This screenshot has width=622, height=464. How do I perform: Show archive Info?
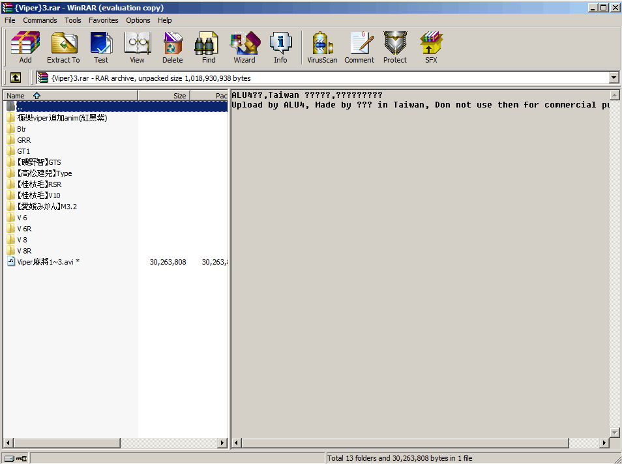pyautogui.click(x=280, y=47)
